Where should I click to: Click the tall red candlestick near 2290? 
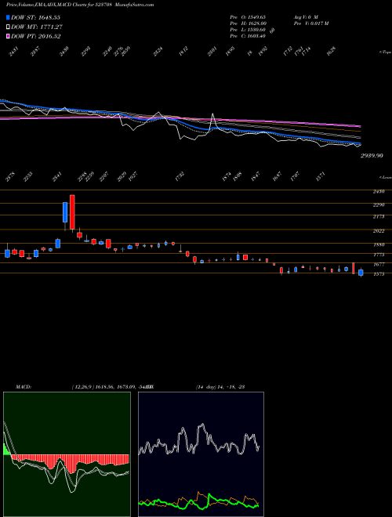pyautogui.click(x=72, y=211)
